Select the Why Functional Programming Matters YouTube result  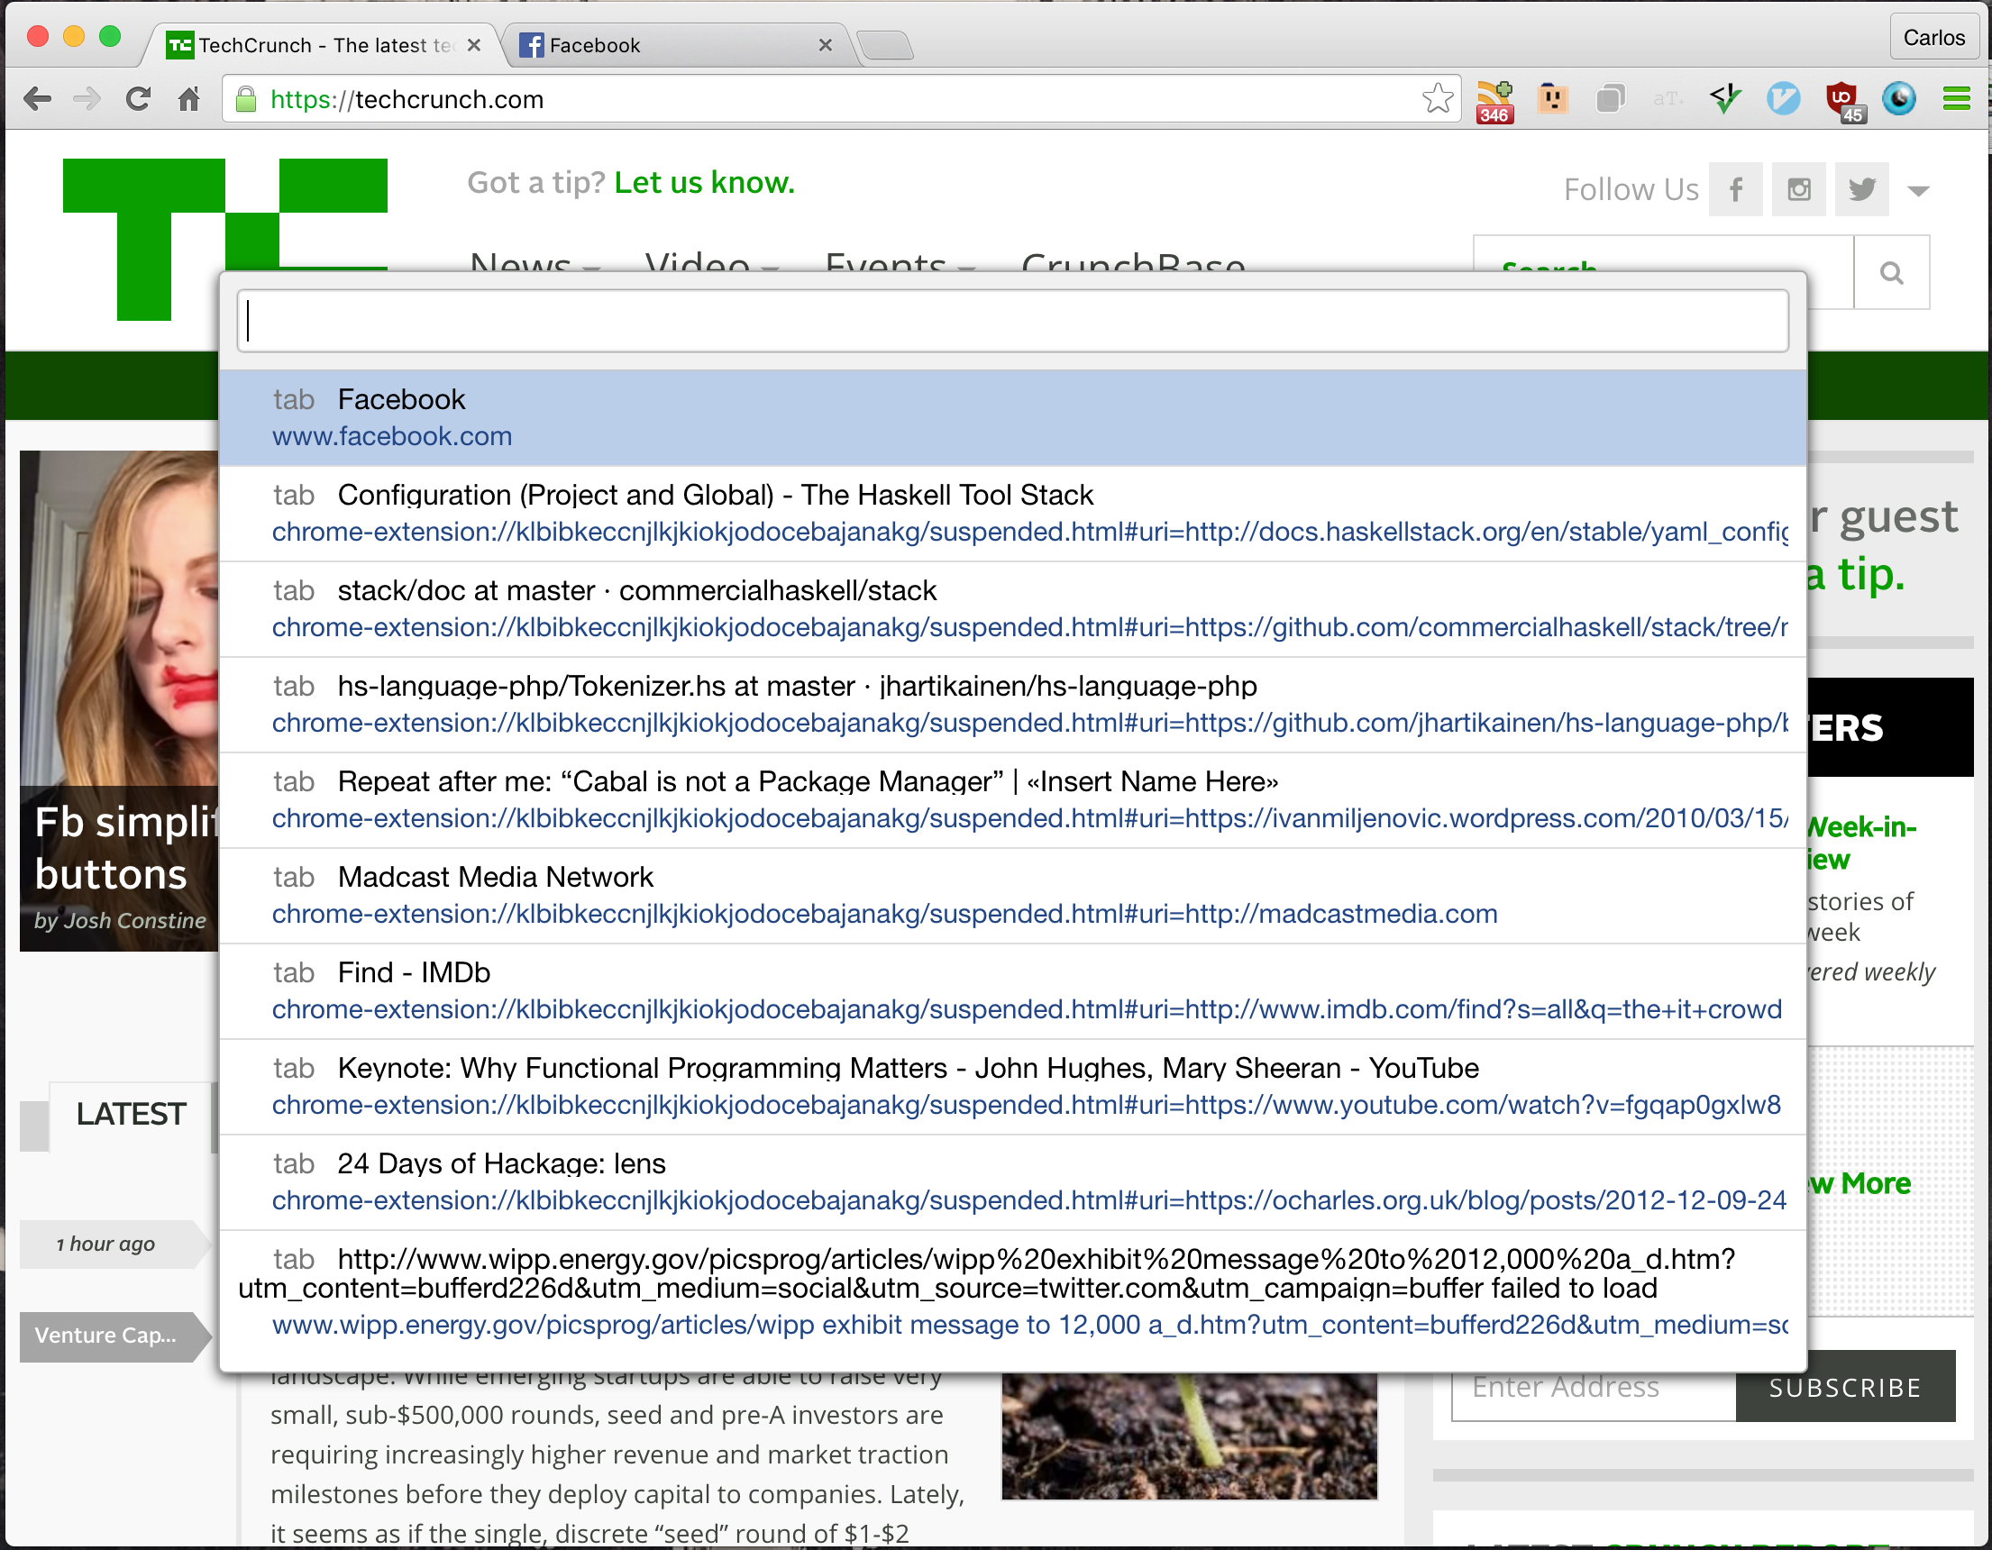[1012, 1087]
